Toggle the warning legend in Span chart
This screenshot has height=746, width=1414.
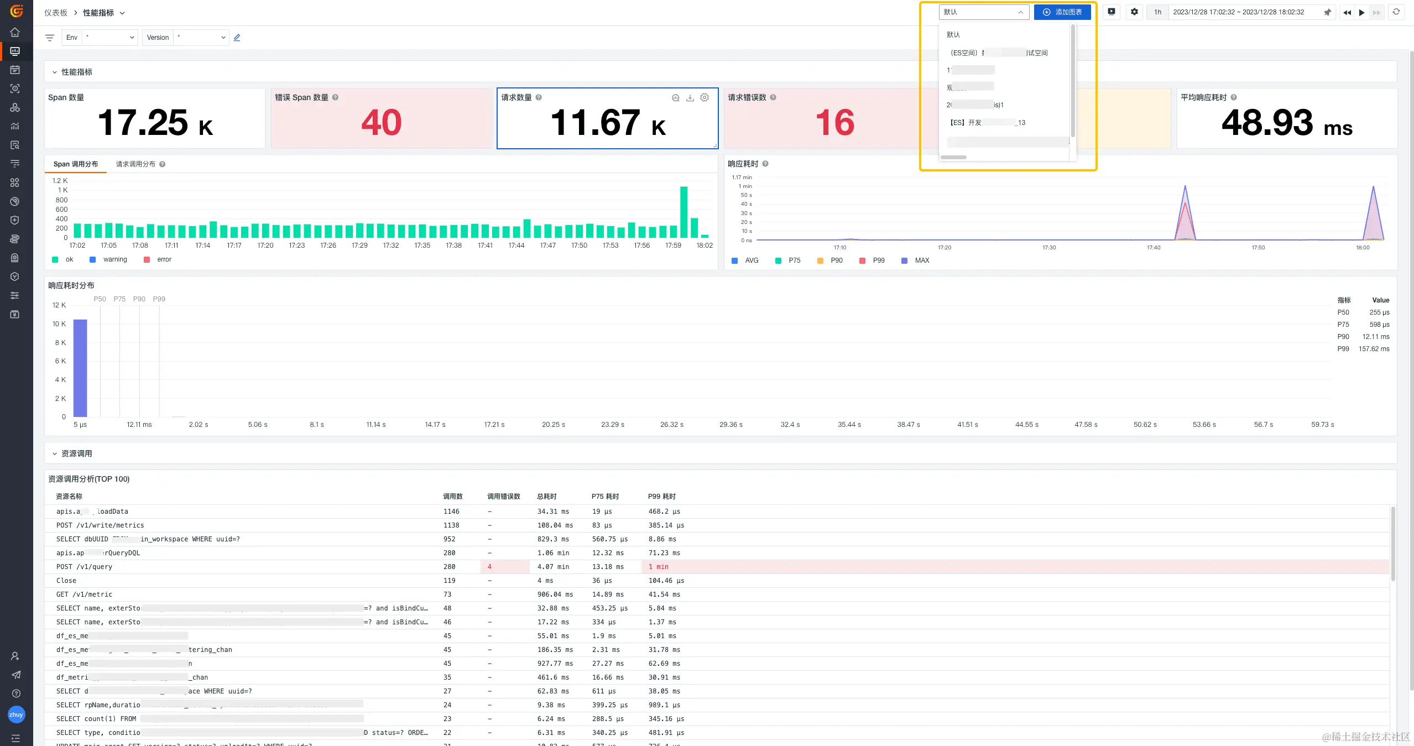point(114,259)
